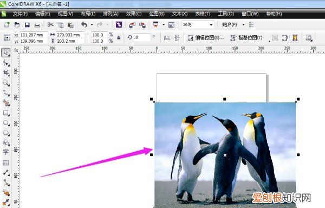Click the Undo arrow icon
The image size is (325, 208).
point(84,25)
